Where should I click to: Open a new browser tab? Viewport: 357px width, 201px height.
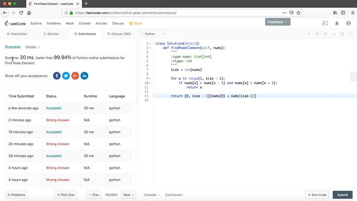tap(86, 4)
